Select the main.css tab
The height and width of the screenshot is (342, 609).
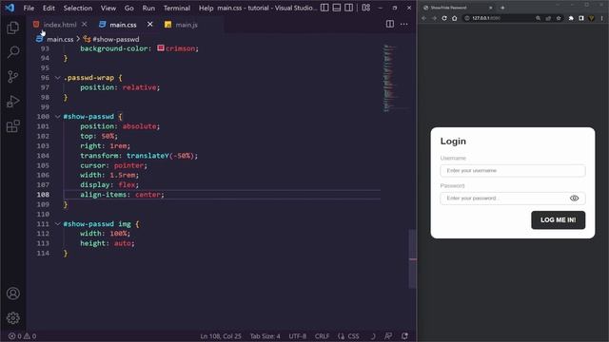click(x=123, y=25)
